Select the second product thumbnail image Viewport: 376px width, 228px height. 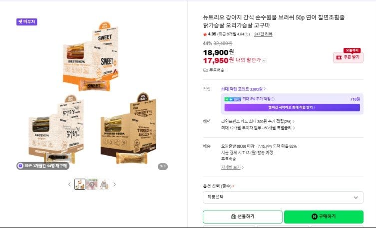click(x=92, y=184)
